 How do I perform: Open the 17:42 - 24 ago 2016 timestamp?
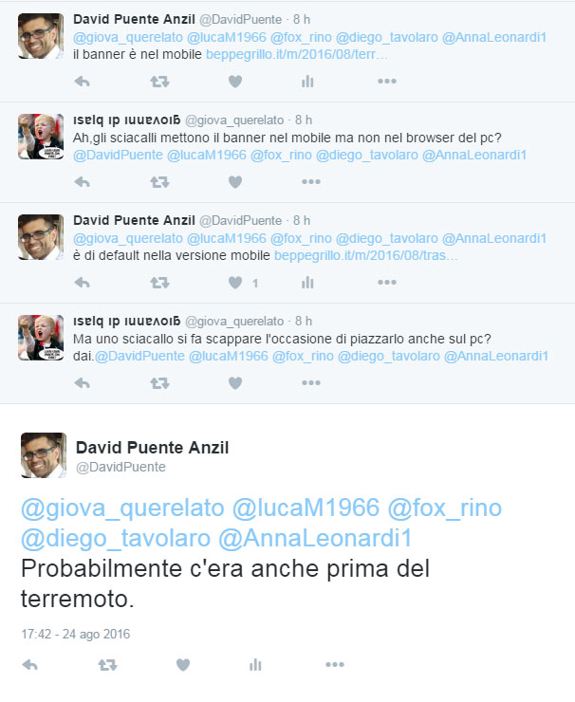click(x=75, y=634)
